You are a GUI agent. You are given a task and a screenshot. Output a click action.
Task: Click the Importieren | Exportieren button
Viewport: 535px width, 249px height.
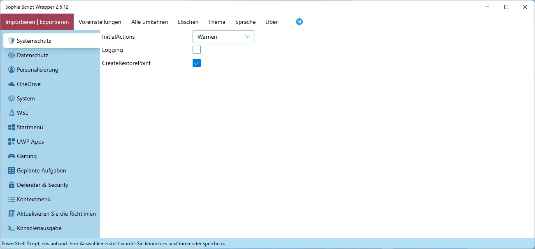(37, 22)
